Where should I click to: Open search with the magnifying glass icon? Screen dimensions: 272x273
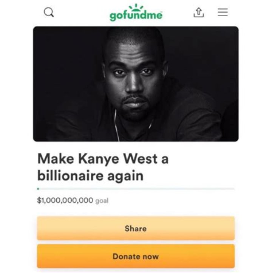(49, 12)
